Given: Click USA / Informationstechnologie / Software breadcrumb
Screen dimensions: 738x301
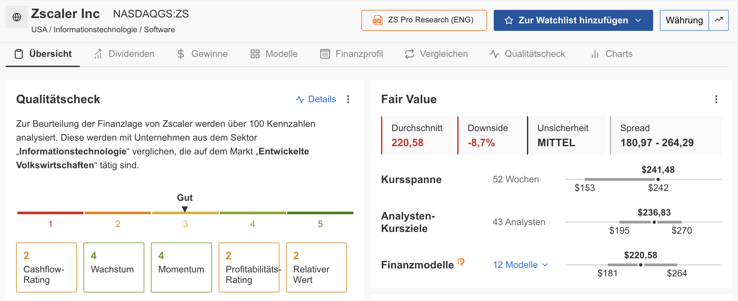Looking at the screenshot, I should pyautogui.click(x=103, y=30).
